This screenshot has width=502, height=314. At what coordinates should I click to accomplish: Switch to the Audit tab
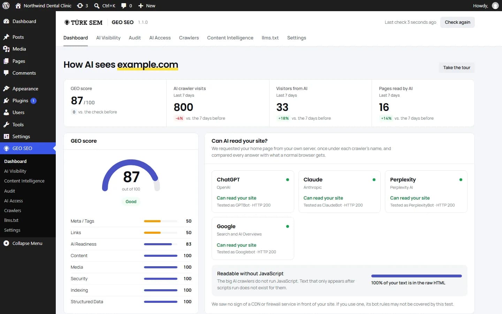pos(135,38)
